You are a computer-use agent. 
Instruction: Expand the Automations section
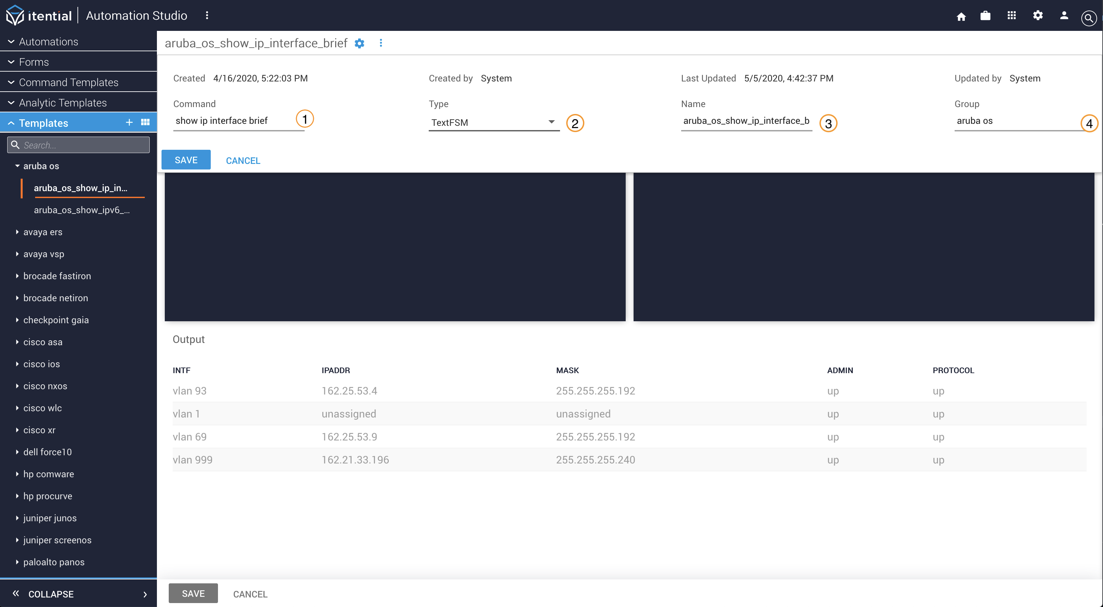78,42
